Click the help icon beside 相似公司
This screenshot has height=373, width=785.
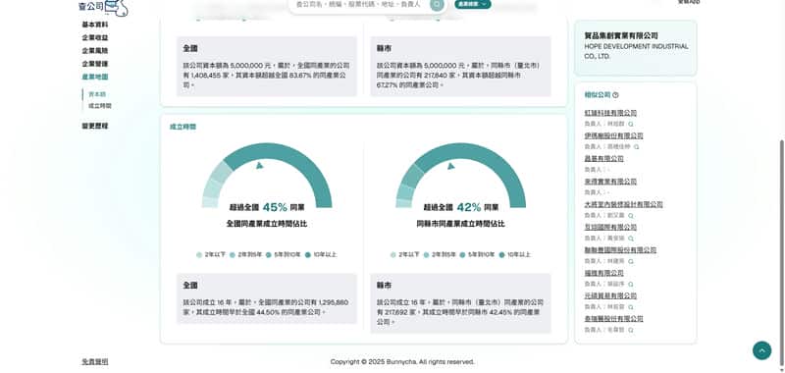click(615, 94)
